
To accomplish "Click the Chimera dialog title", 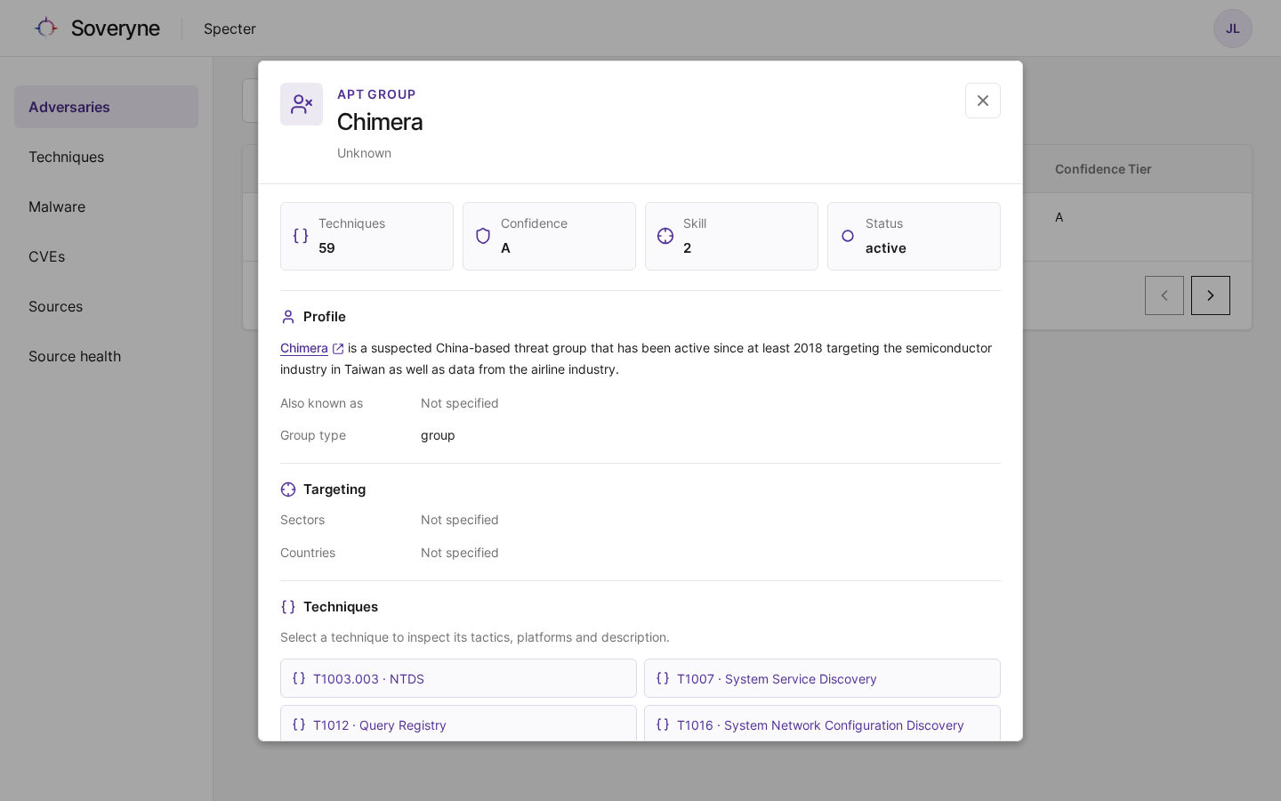I will click(x=380, y=122).
